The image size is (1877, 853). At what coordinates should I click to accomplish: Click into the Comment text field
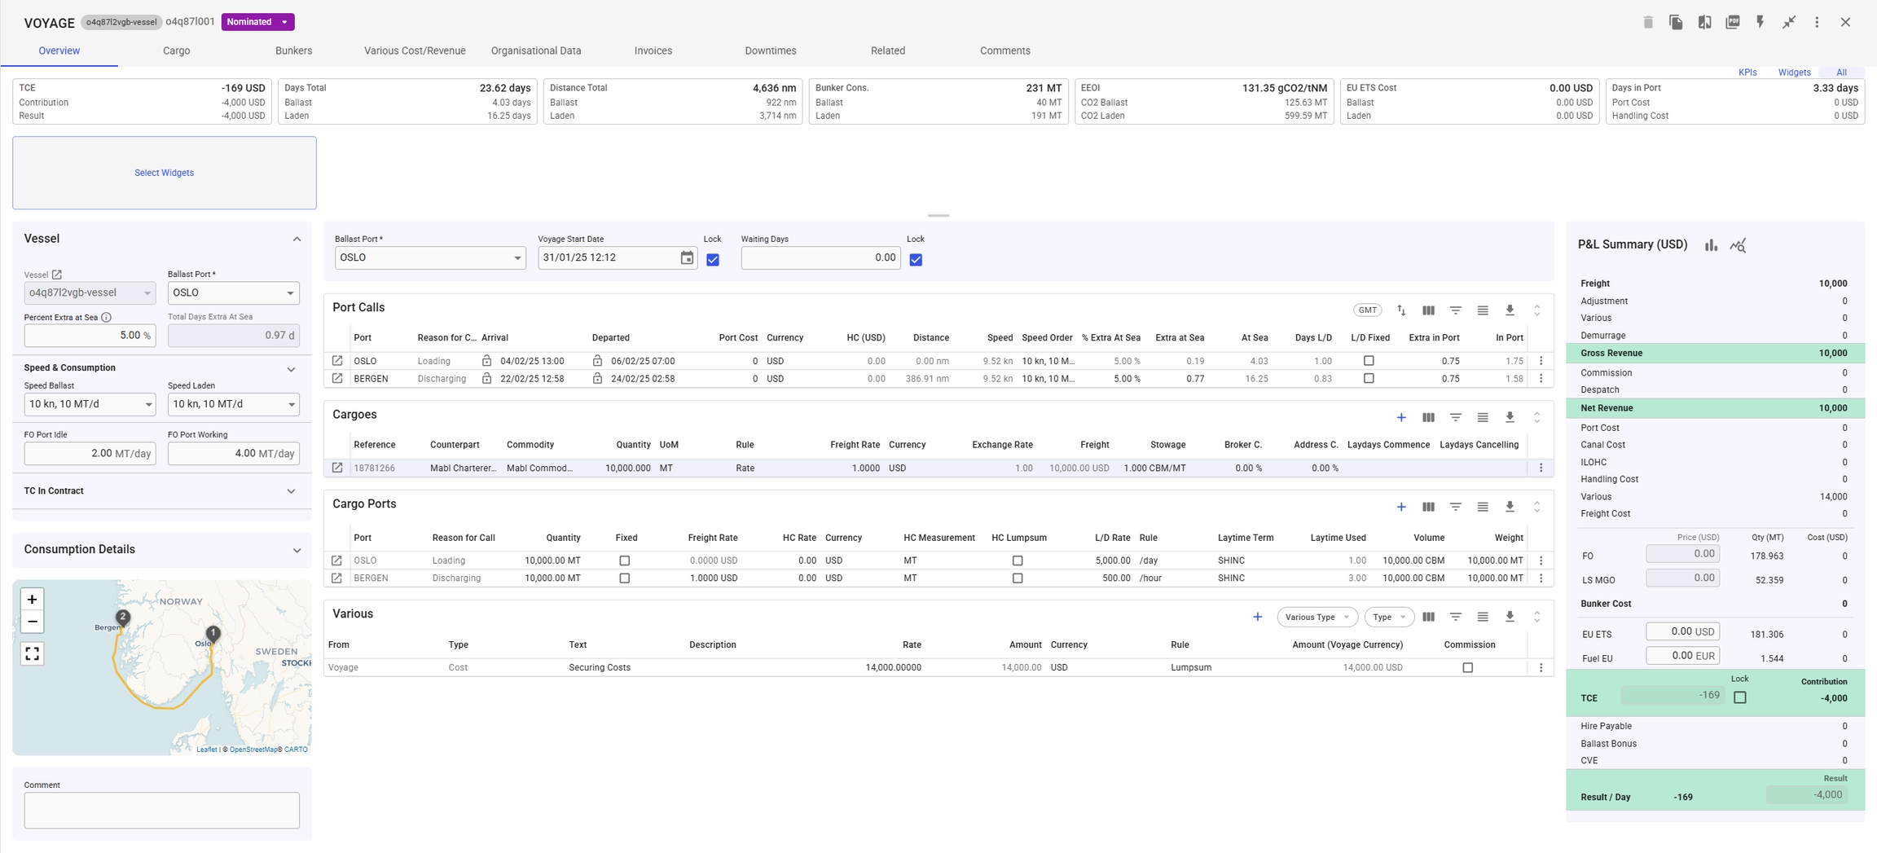click(x=161, y=811)
